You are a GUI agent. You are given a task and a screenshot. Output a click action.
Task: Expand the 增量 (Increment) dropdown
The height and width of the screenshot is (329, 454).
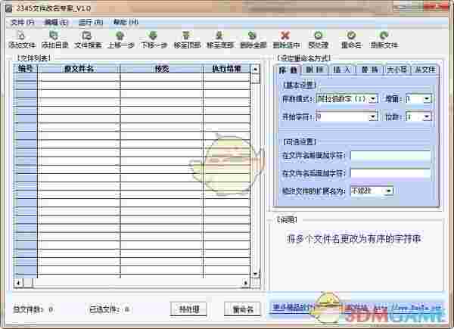point(427,99)
